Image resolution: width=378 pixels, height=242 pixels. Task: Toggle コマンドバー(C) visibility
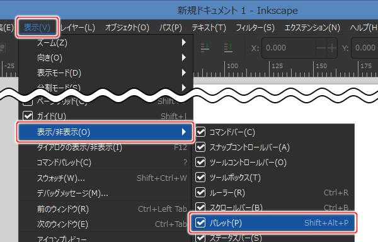click(200, 132)
